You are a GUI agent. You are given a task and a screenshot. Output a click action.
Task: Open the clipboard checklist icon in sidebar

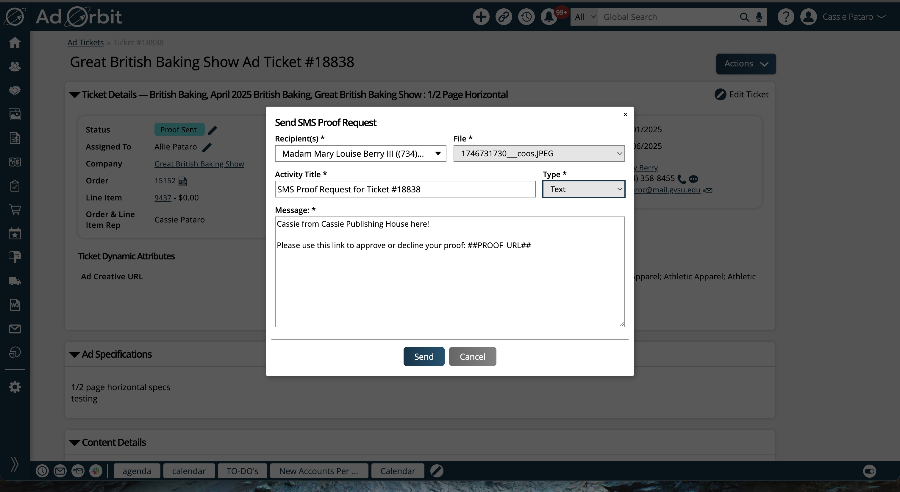pos(15,186)
